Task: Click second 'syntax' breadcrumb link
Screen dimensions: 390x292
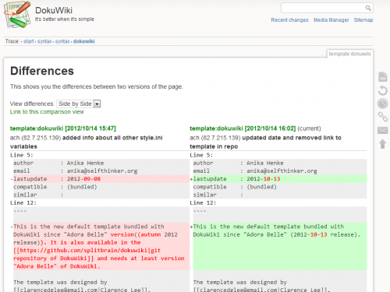Action: pyautogui.click(x=62, y=41)
